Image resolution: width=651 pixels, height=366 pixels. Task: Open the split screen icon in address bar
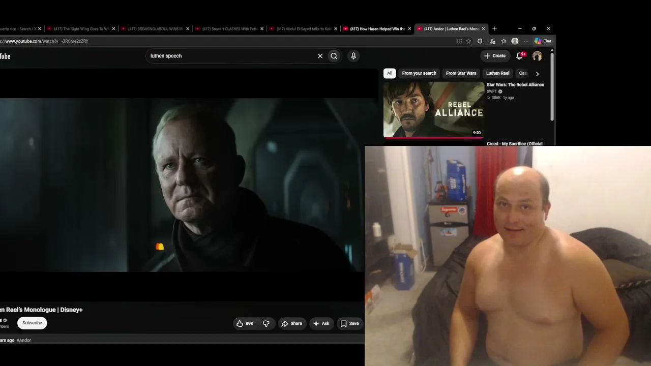pyautogui.click(x=459, y=41)
